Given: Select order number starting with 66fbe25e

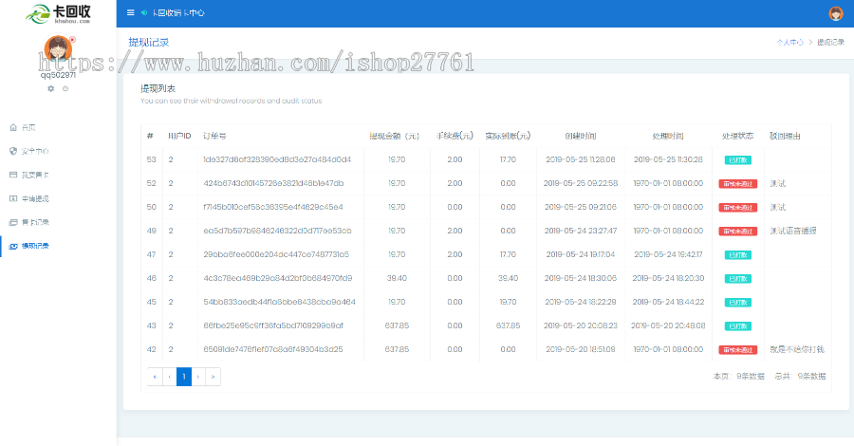Looking at the screenshot, I should coord(273,325).
